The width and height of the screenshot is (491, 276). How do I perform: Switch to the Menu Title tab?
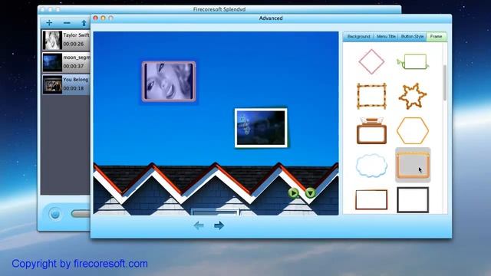coord(386,37)
